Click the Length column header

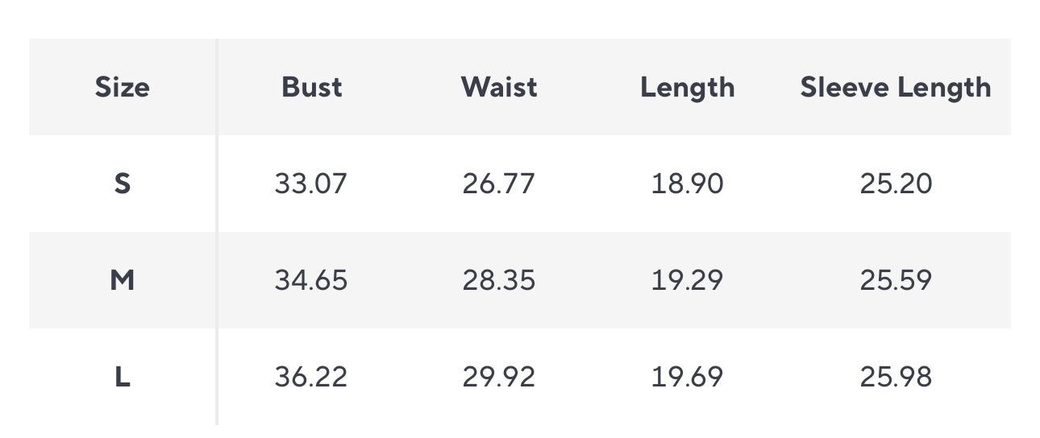tap(687, 87)
